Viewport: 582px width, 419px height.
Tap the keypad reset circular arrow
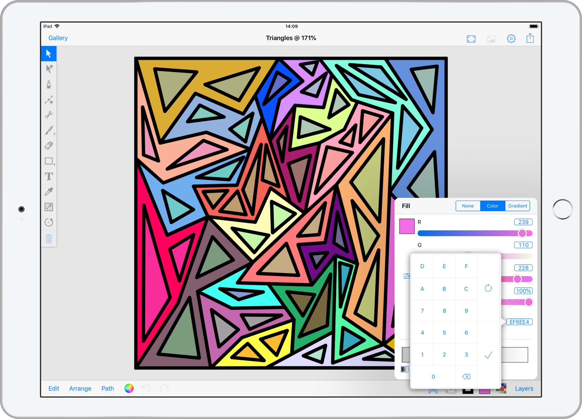488,288
